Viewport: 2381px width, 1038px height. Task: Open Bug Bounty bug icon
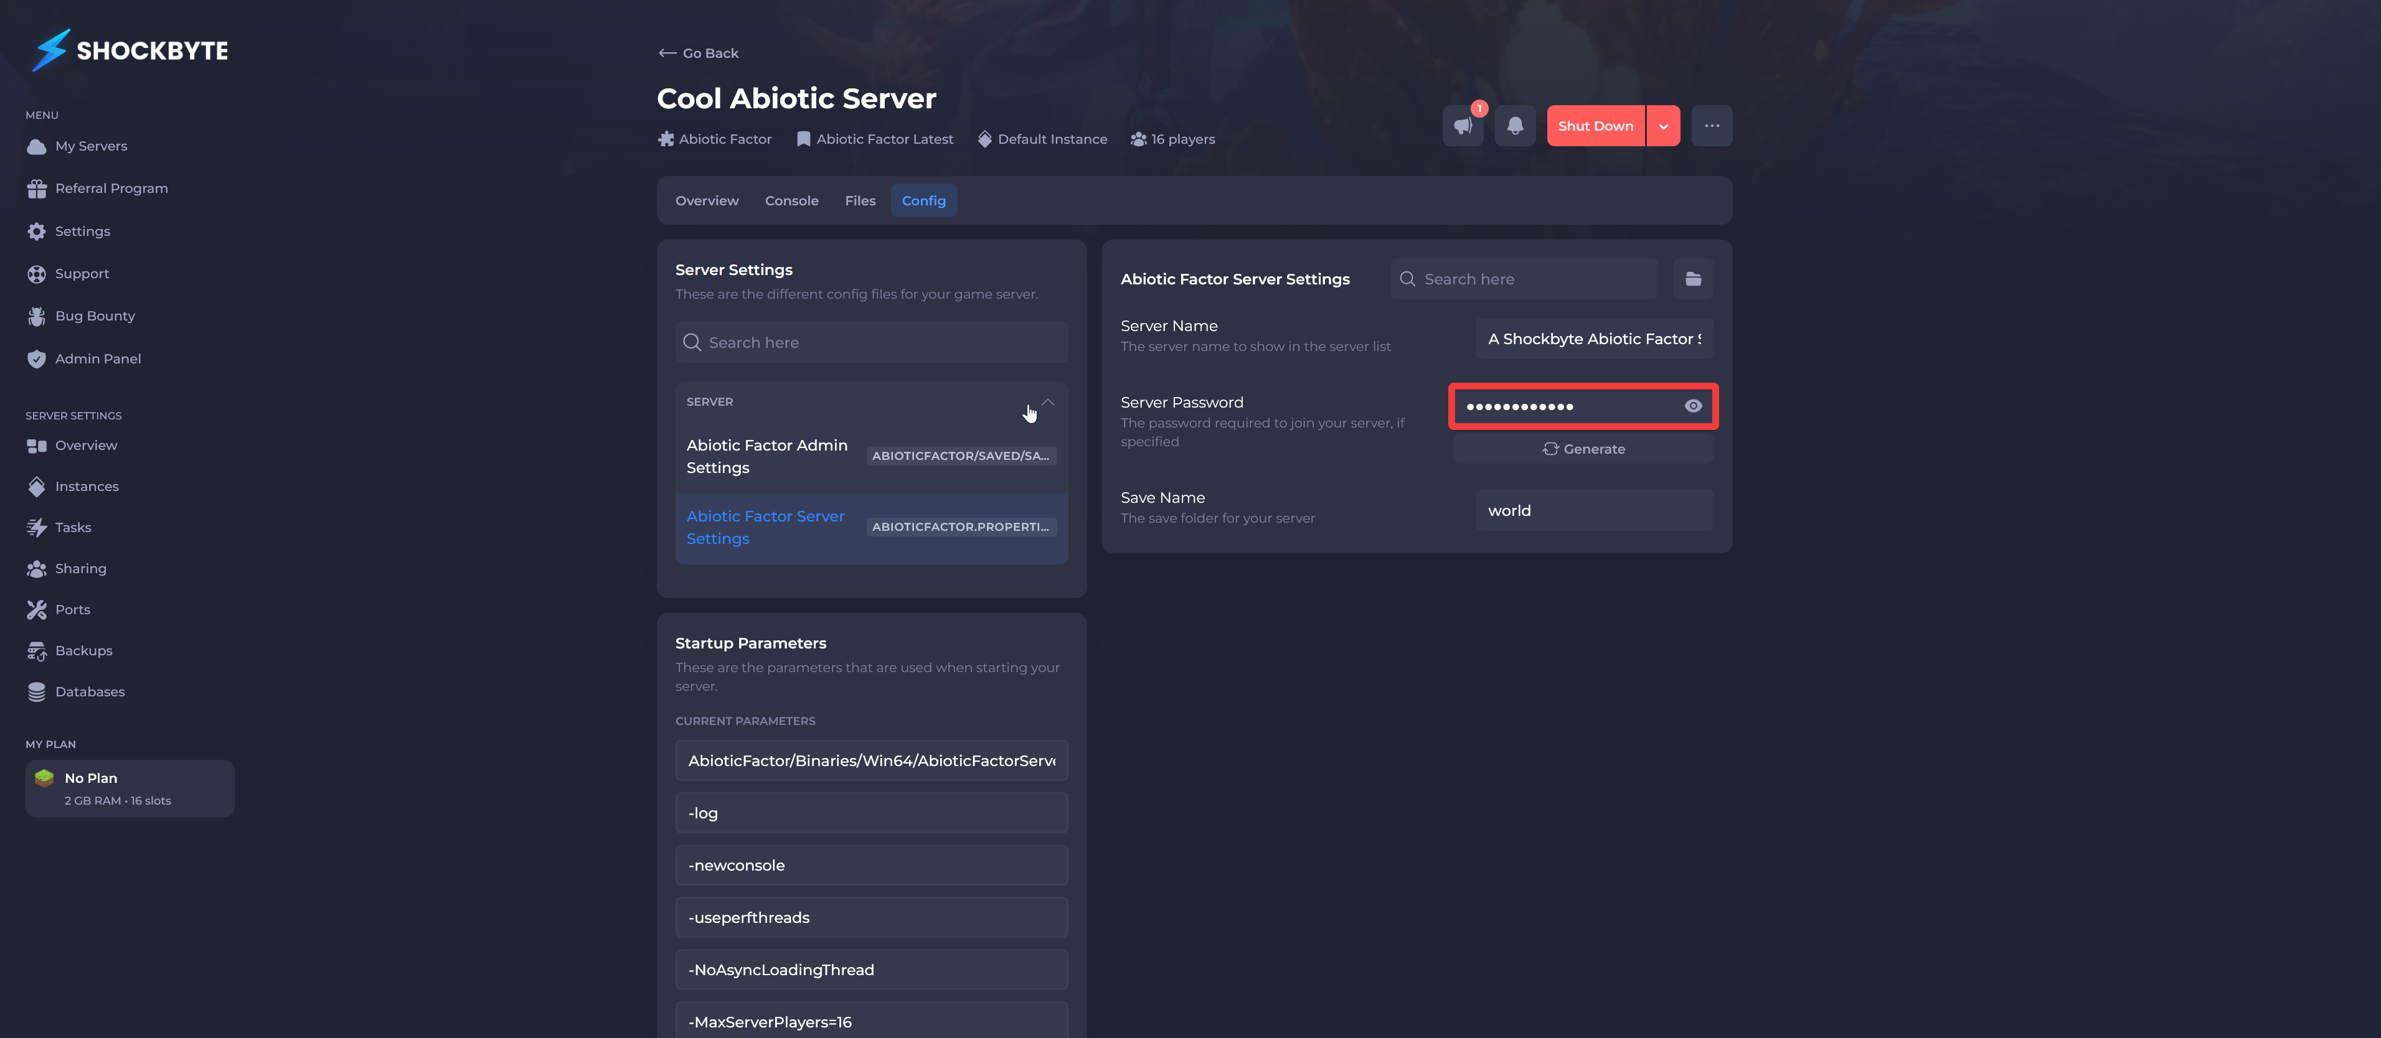[x=37, y=316]
